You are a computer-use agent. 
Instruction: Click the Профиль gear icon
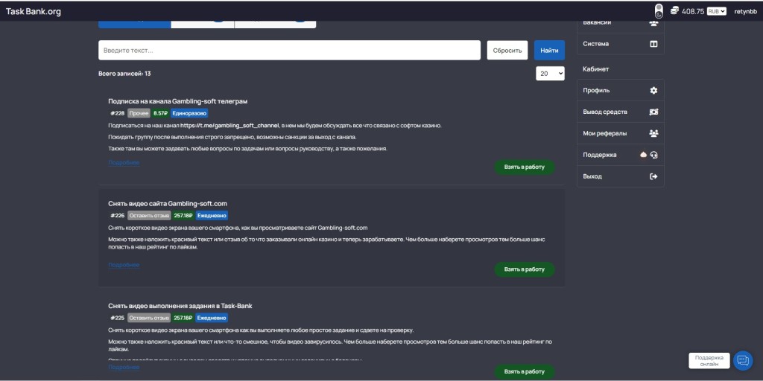[x=653, y=90]
